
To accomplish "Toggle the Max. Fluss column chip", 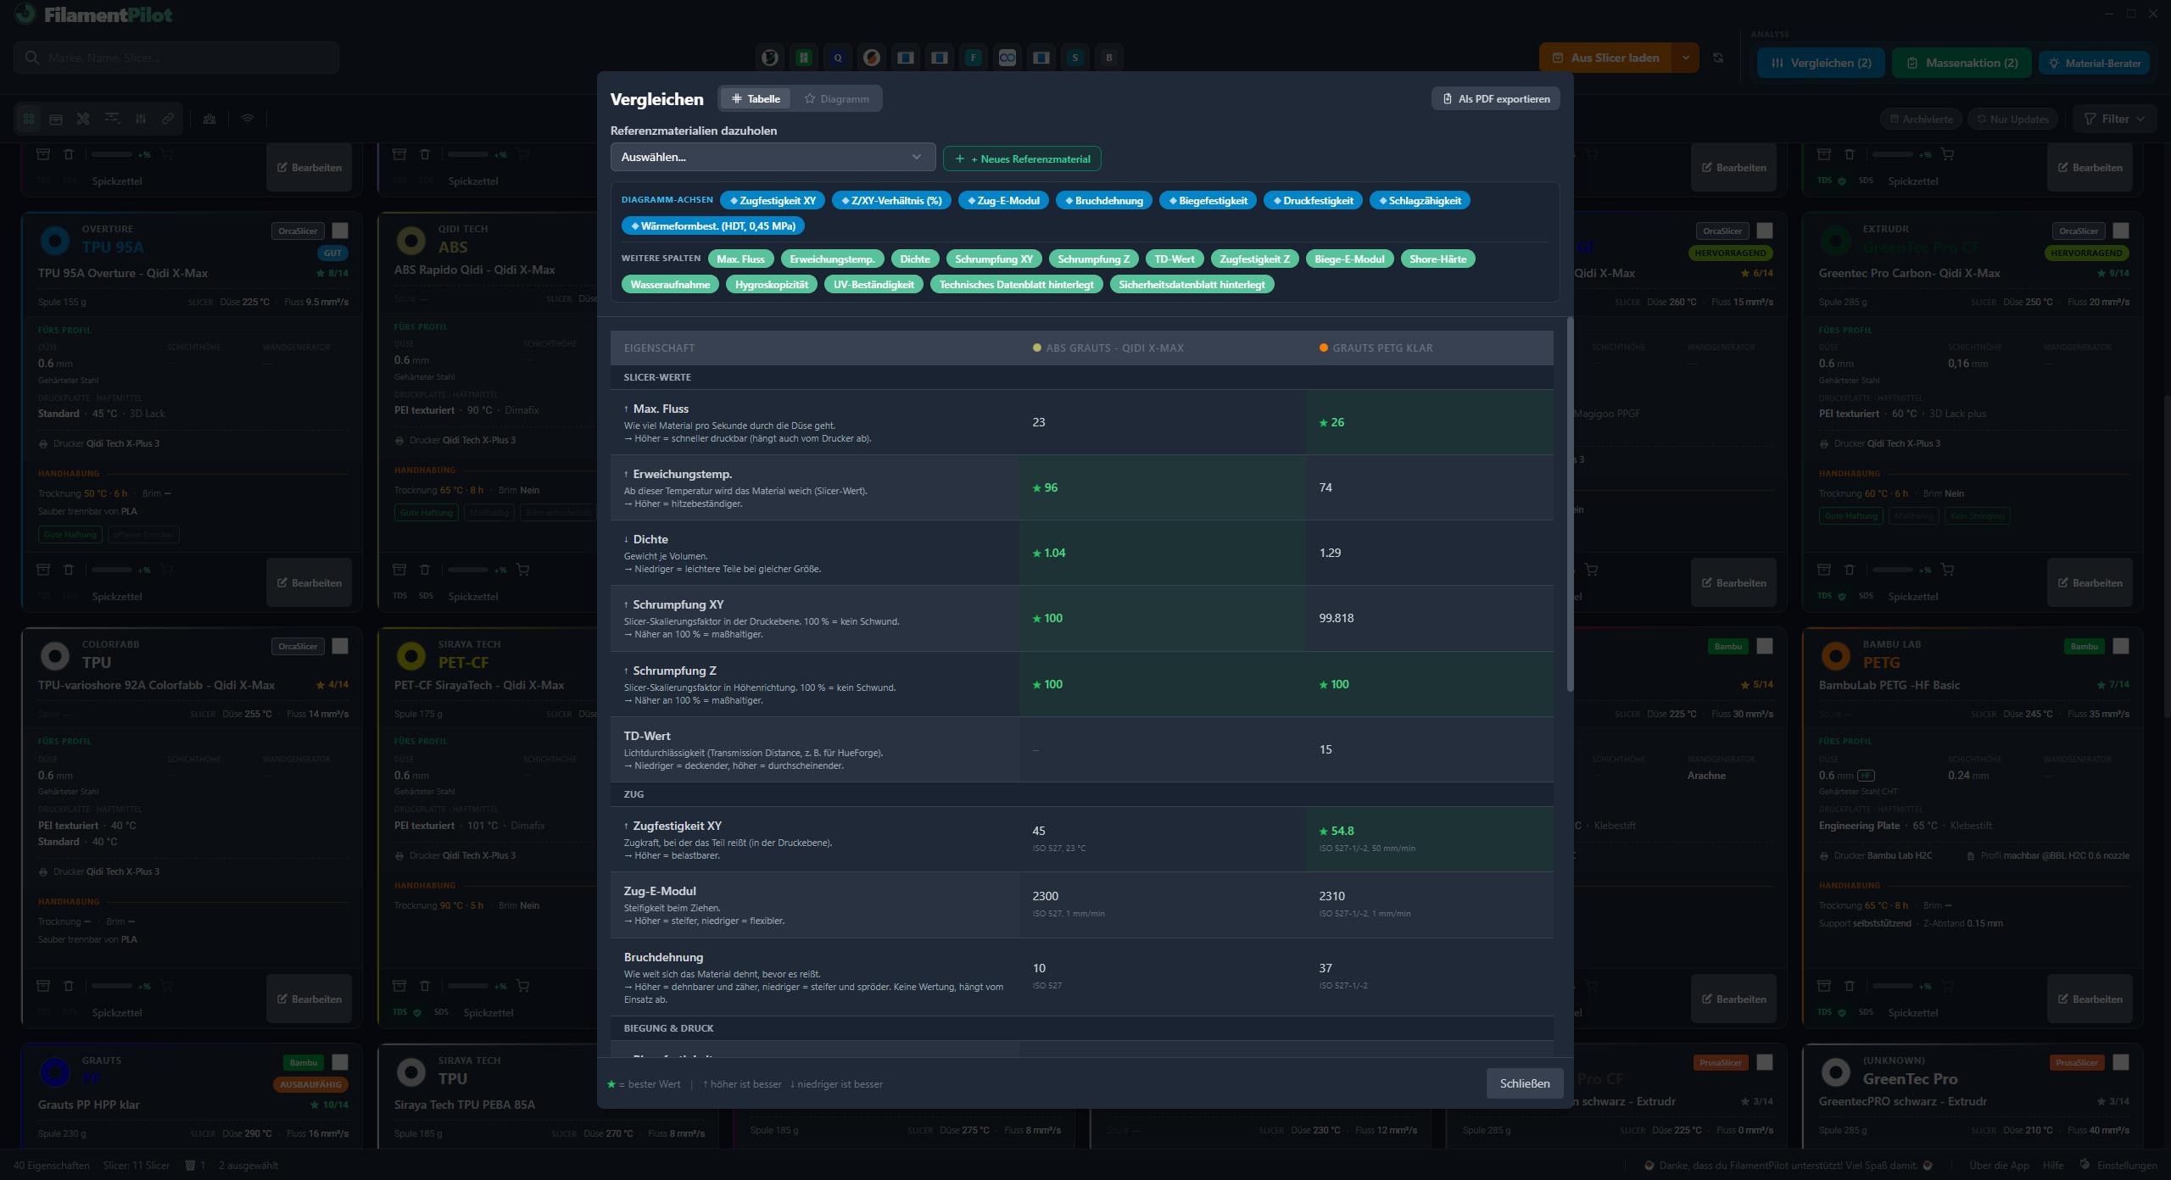I will 740,259.
